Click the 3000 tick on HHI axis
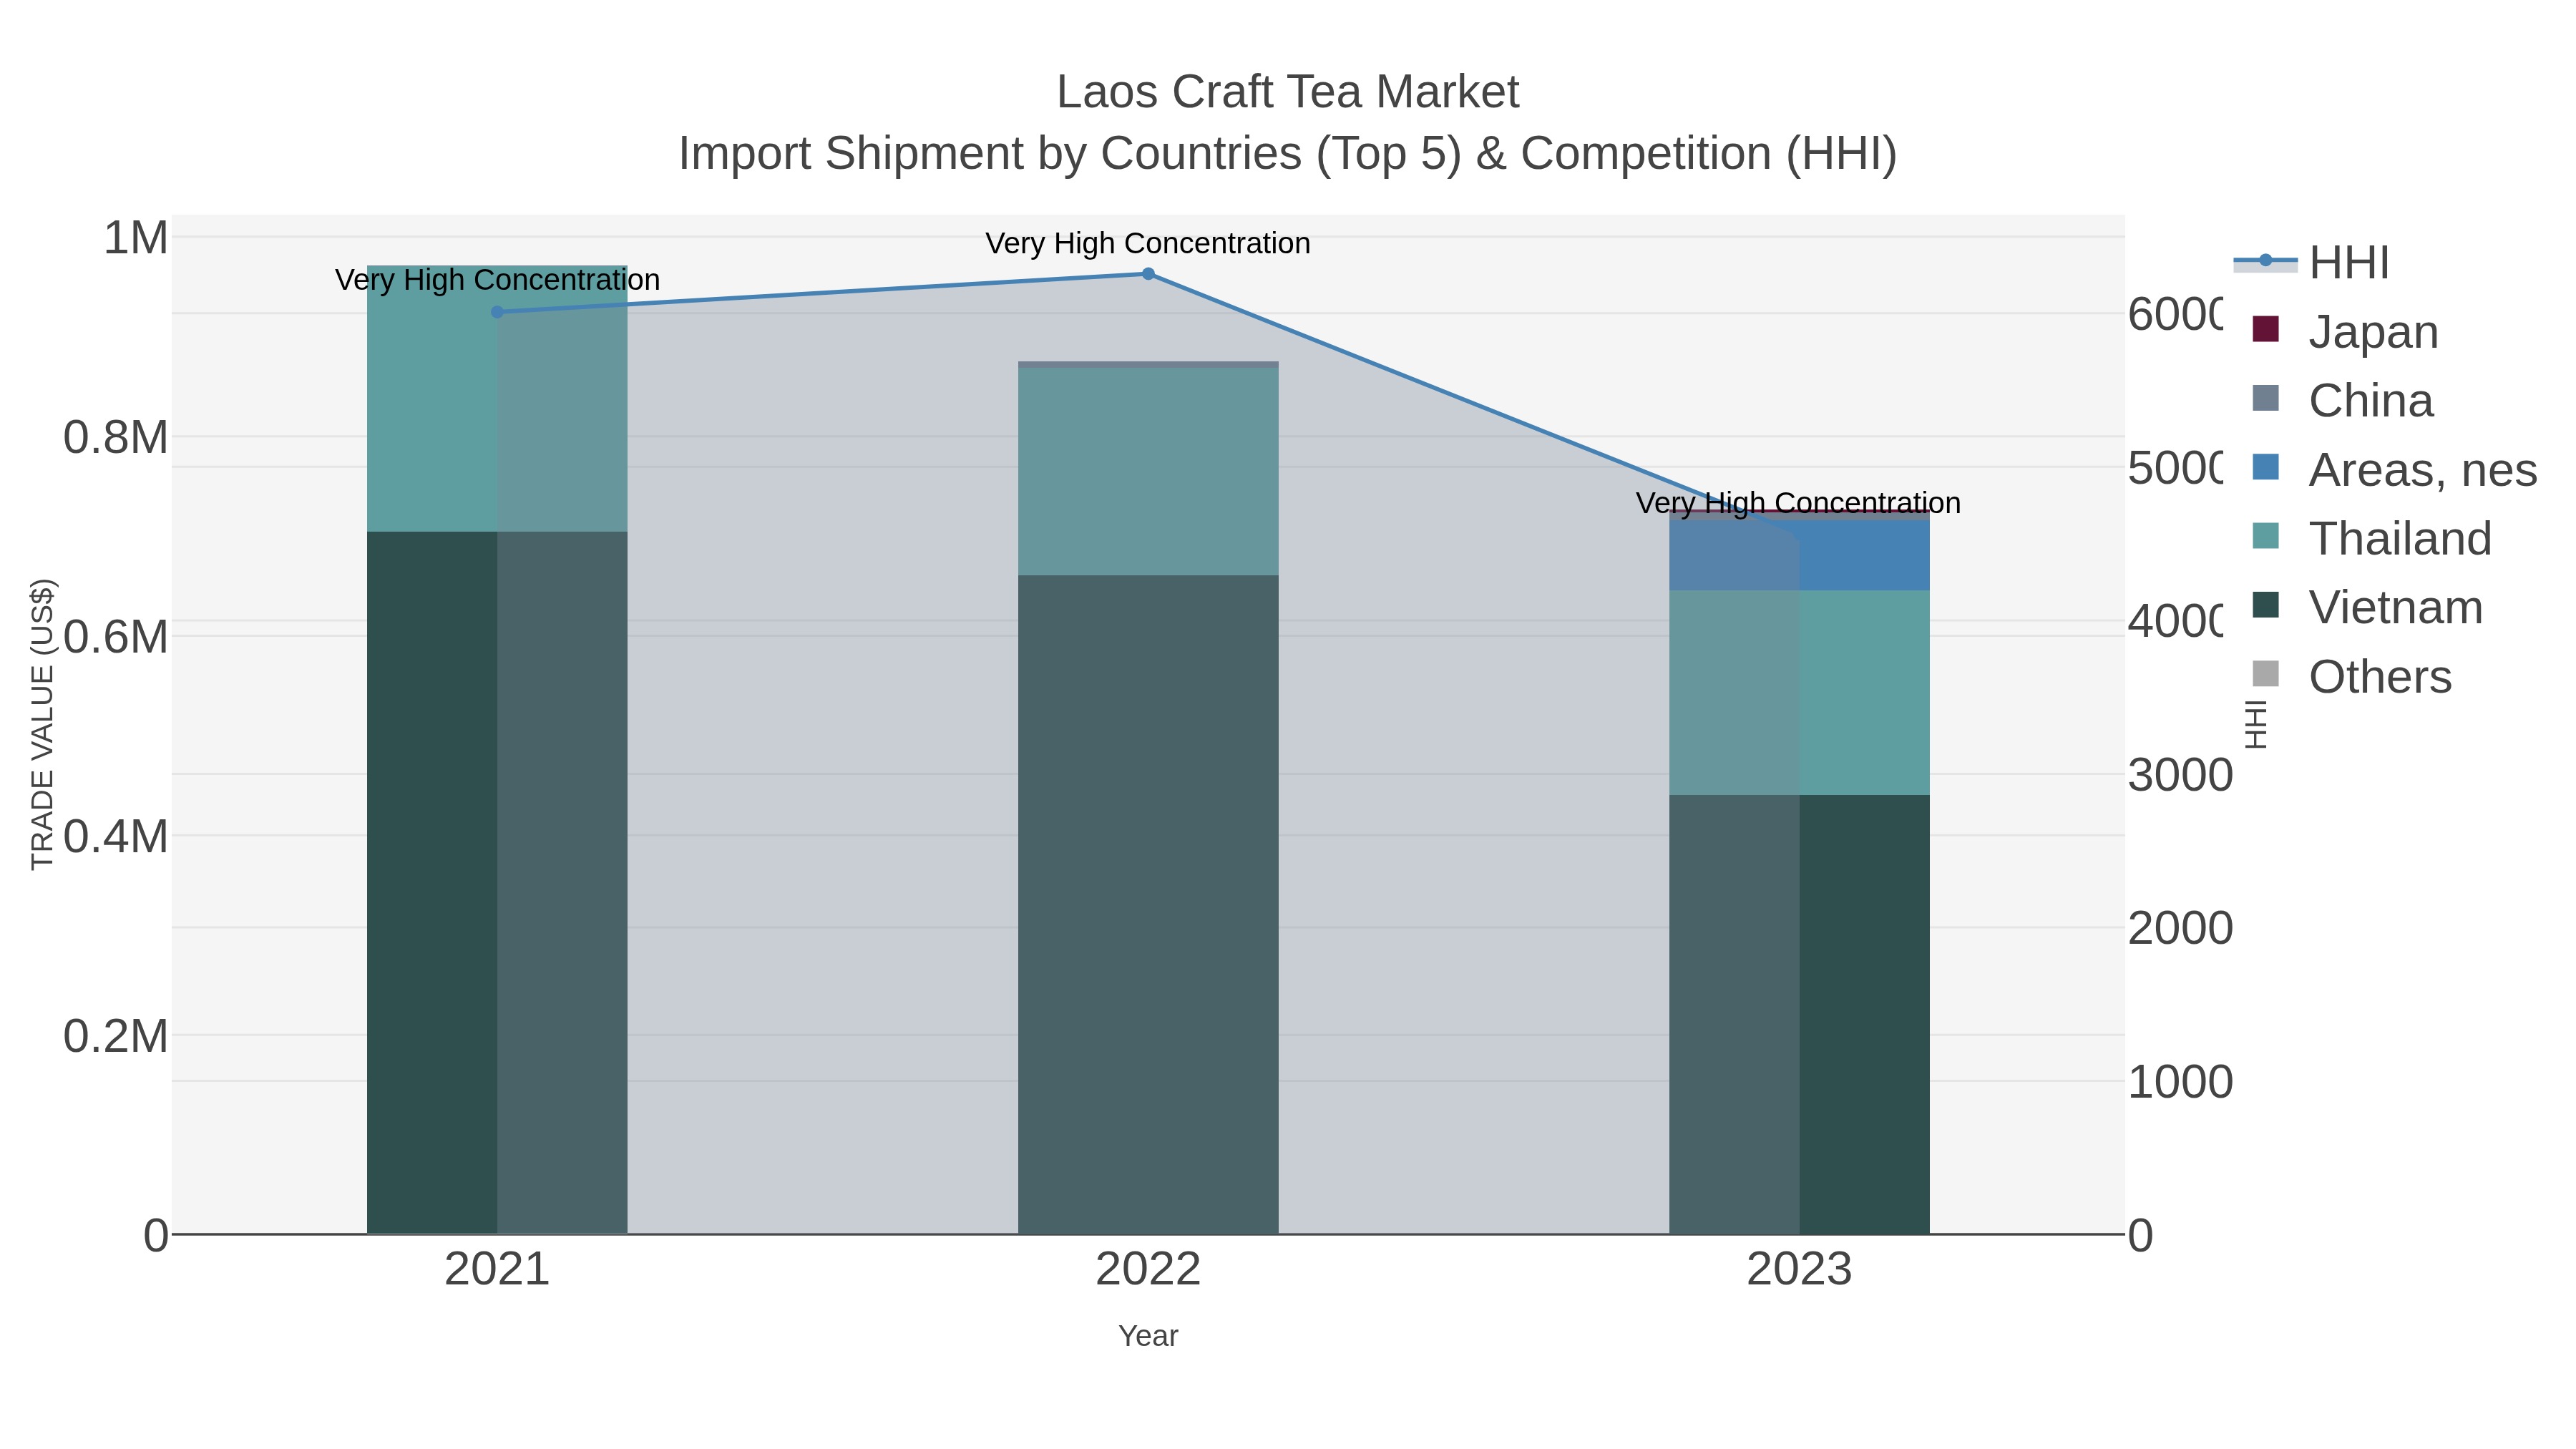The height and width of the screenshot is (1449, 2576). pos(2180,775)
